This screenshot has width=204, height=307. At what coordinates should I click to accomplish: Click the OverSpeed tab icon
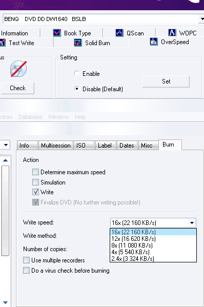(154, 42)
